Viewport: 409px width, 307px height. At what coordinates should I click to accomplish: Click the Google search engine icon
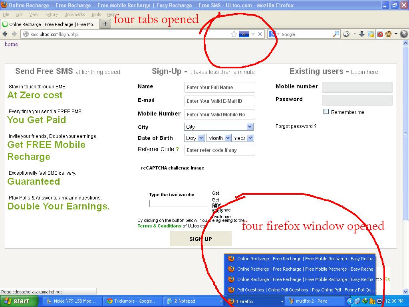[272, 34]
